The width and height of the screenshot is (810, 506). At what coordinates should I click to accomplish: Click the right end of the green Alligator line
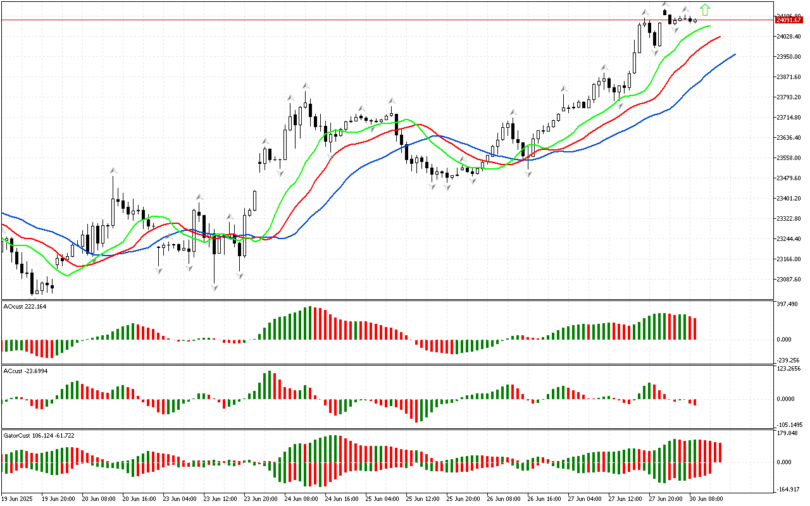pos(710,26)
